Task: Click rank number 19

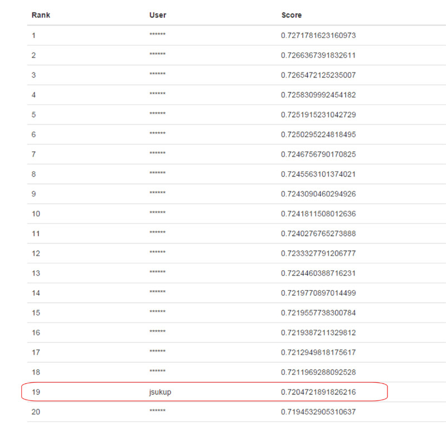Action: click(x=36, y=392)
